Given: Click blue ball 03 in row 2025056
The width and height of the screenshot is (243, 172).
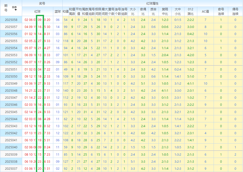Looking at the screenshot, I should [58, 34].
